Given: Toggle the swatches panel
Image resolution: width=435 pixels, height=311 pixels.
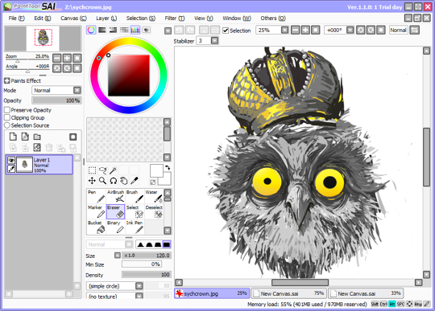Looking at the screenshot, I should point(135,30).
